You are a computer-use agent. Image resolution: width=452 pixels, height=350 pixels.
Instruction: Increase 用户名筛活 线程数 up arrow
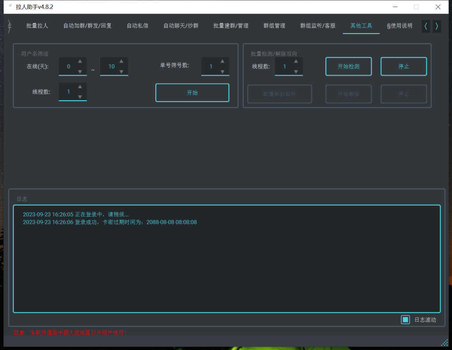(x=80, y=87)
